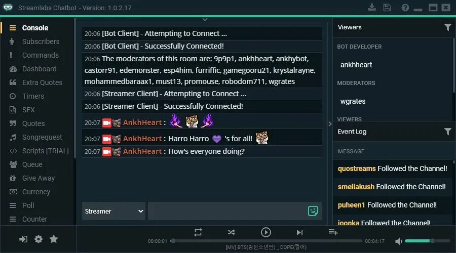Viewport: 456px width, 253px height.
Task: Collapse the right side panel arrow
Action: click(x=330, y=124)
